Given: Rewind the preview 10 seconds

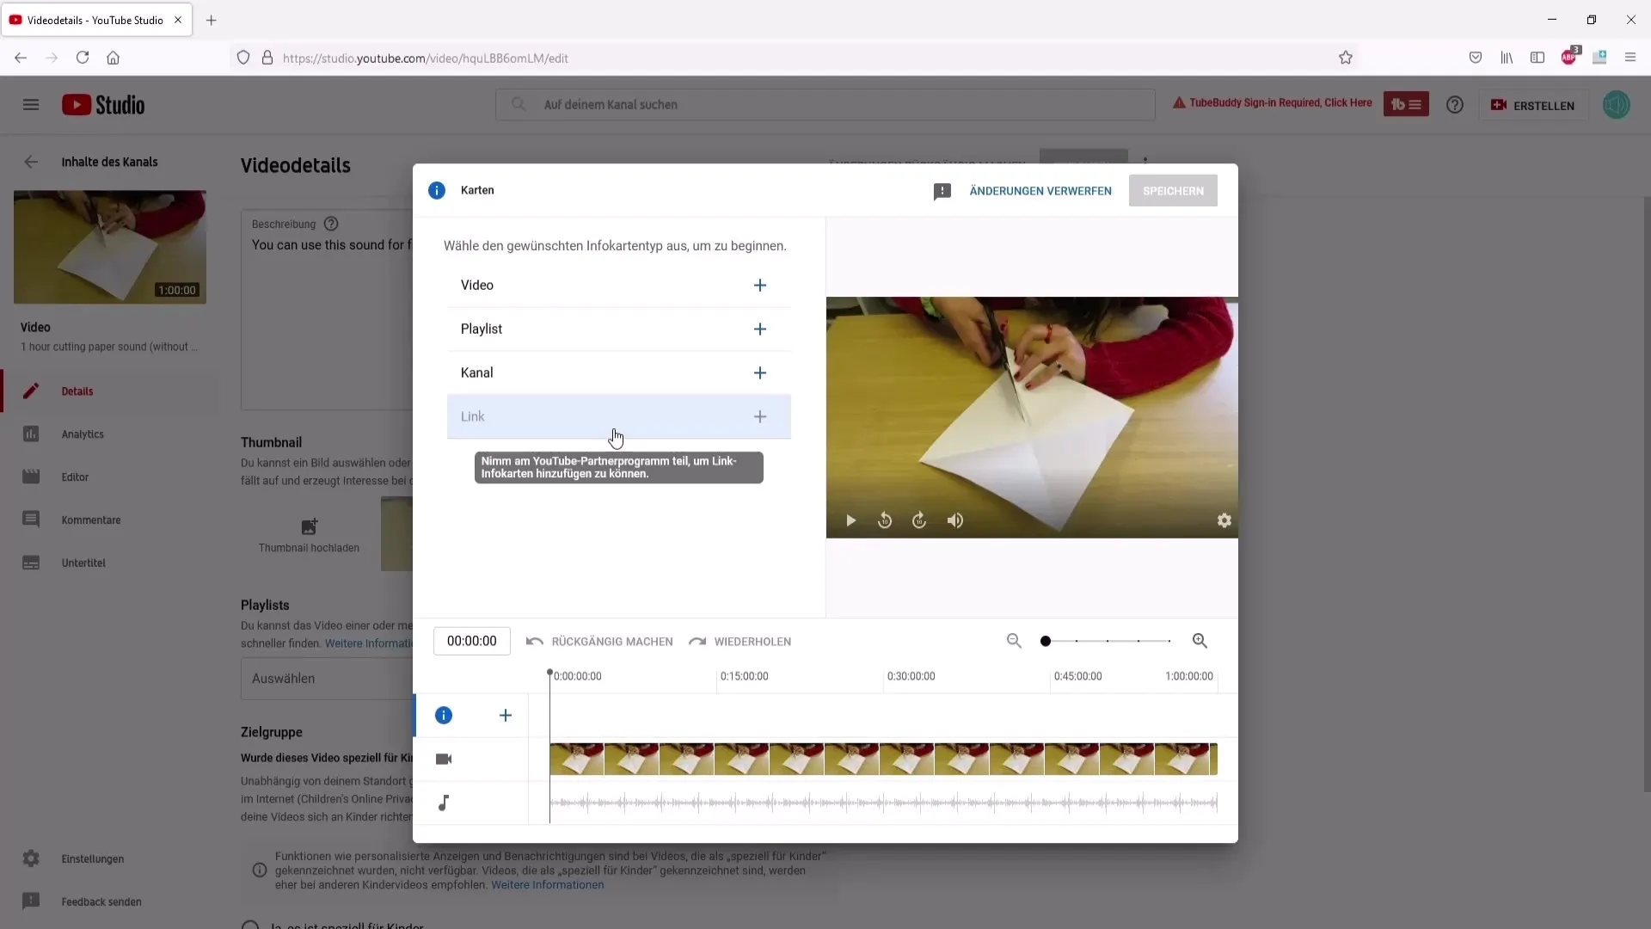Looking at the screenshot, I should click(x=885, y=520).
